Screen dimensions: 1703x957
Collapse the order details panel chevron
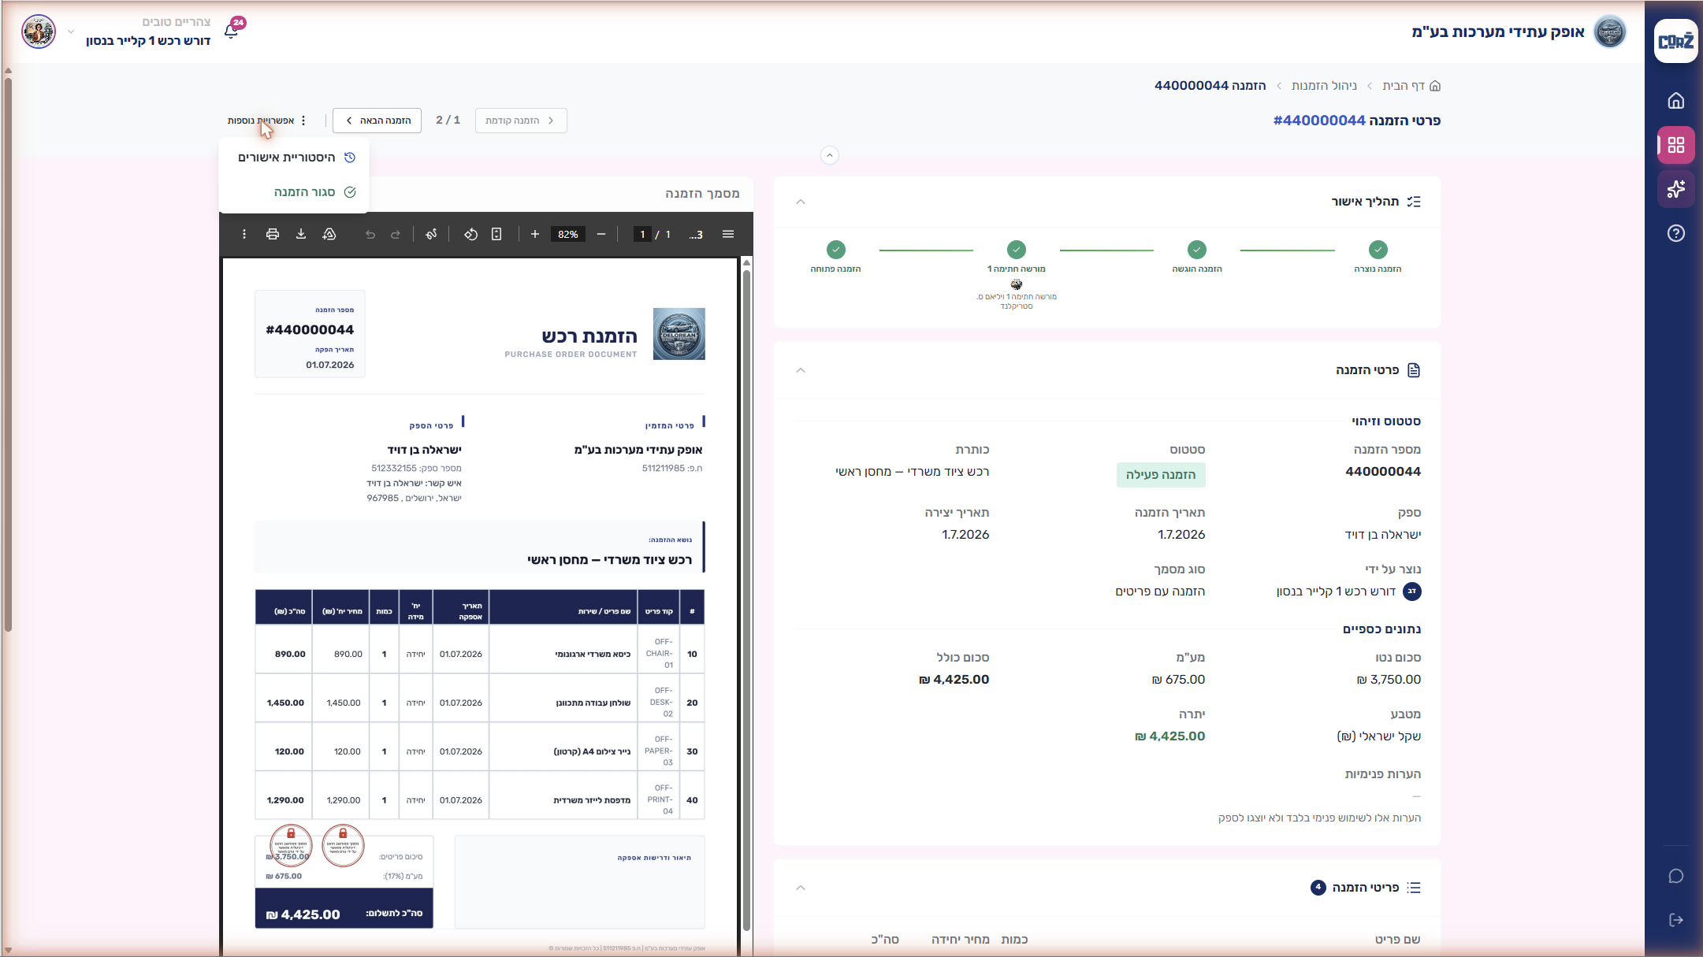tap(801, 370)
